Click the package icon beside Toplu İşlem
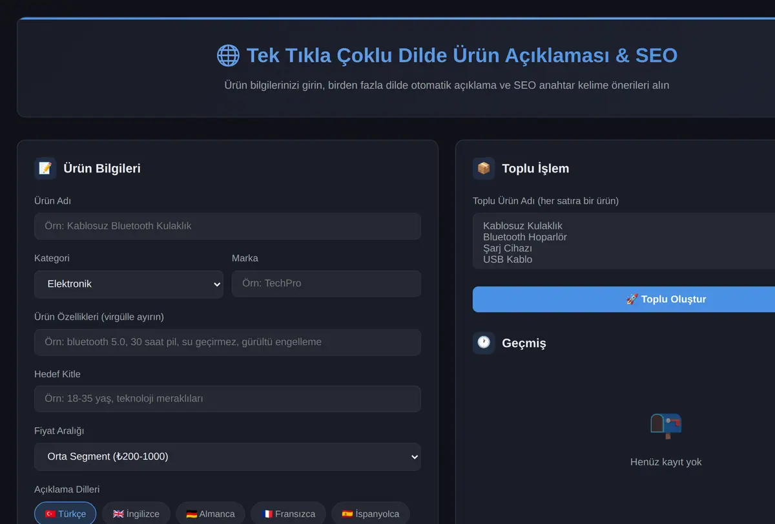The width and height of the screenshot is (775, 524). point(484,168)
